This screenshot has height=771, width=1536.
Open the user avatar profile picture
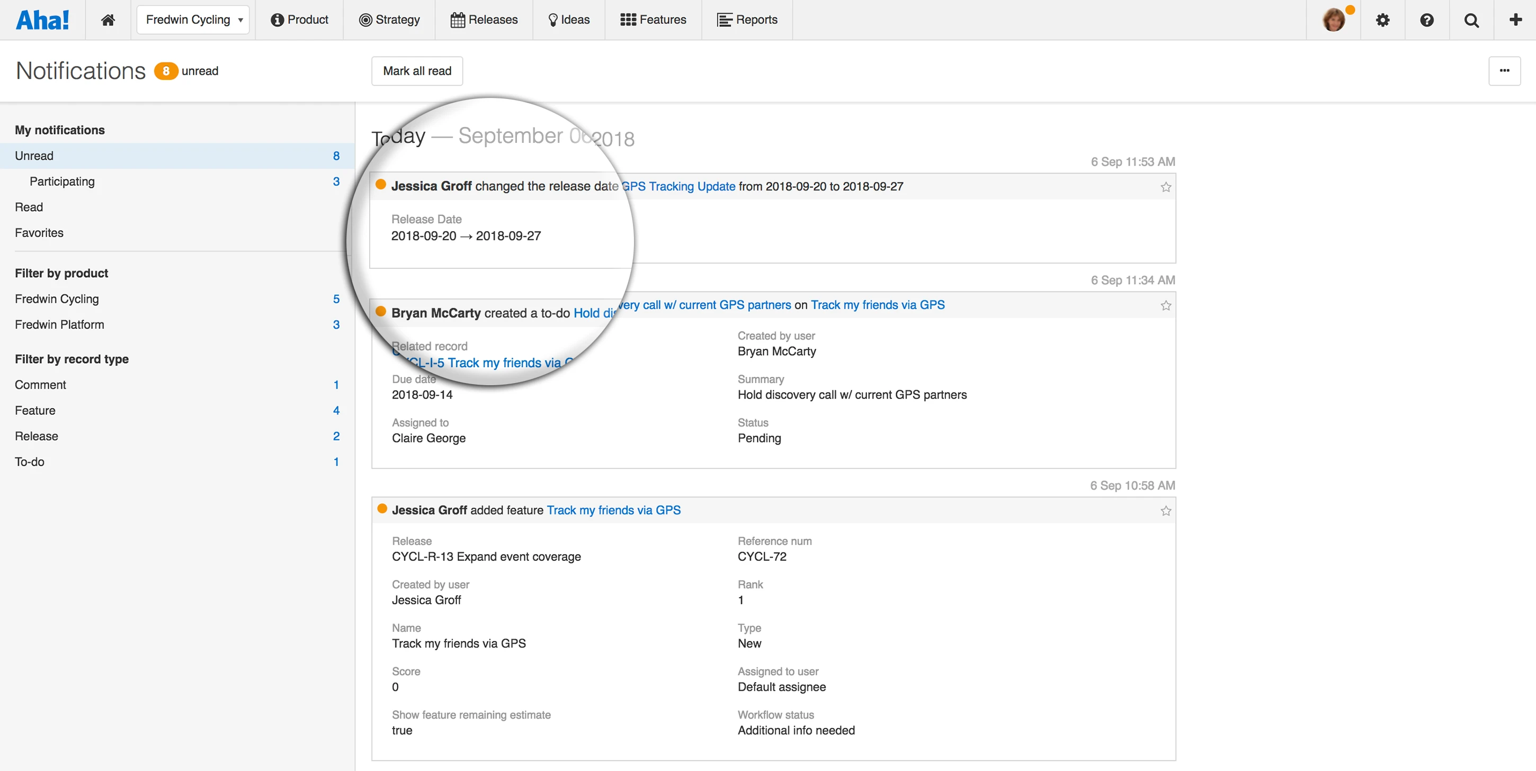tap(1333, 20)
